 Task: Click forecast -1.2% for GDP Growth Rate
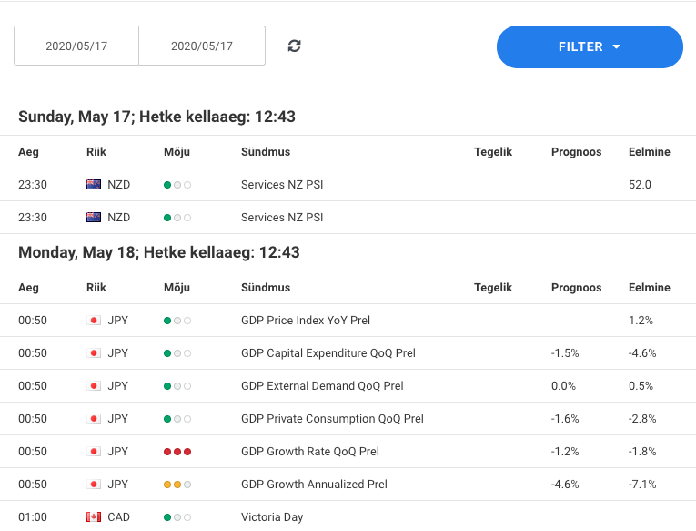point(565,452)
